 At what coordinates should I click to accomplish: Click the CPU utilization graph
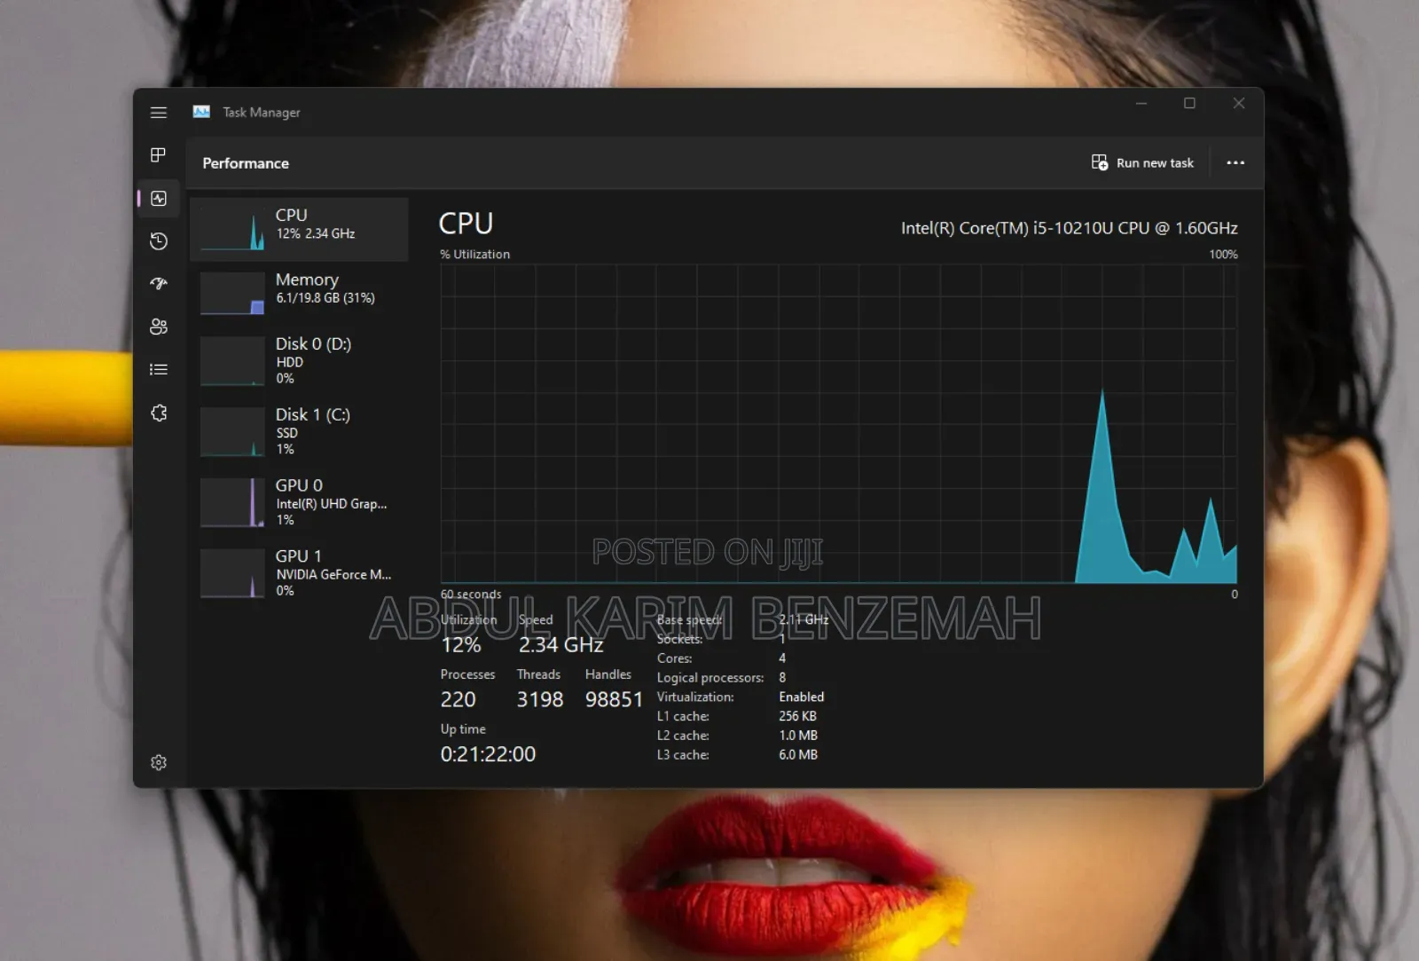coord(838,423)
